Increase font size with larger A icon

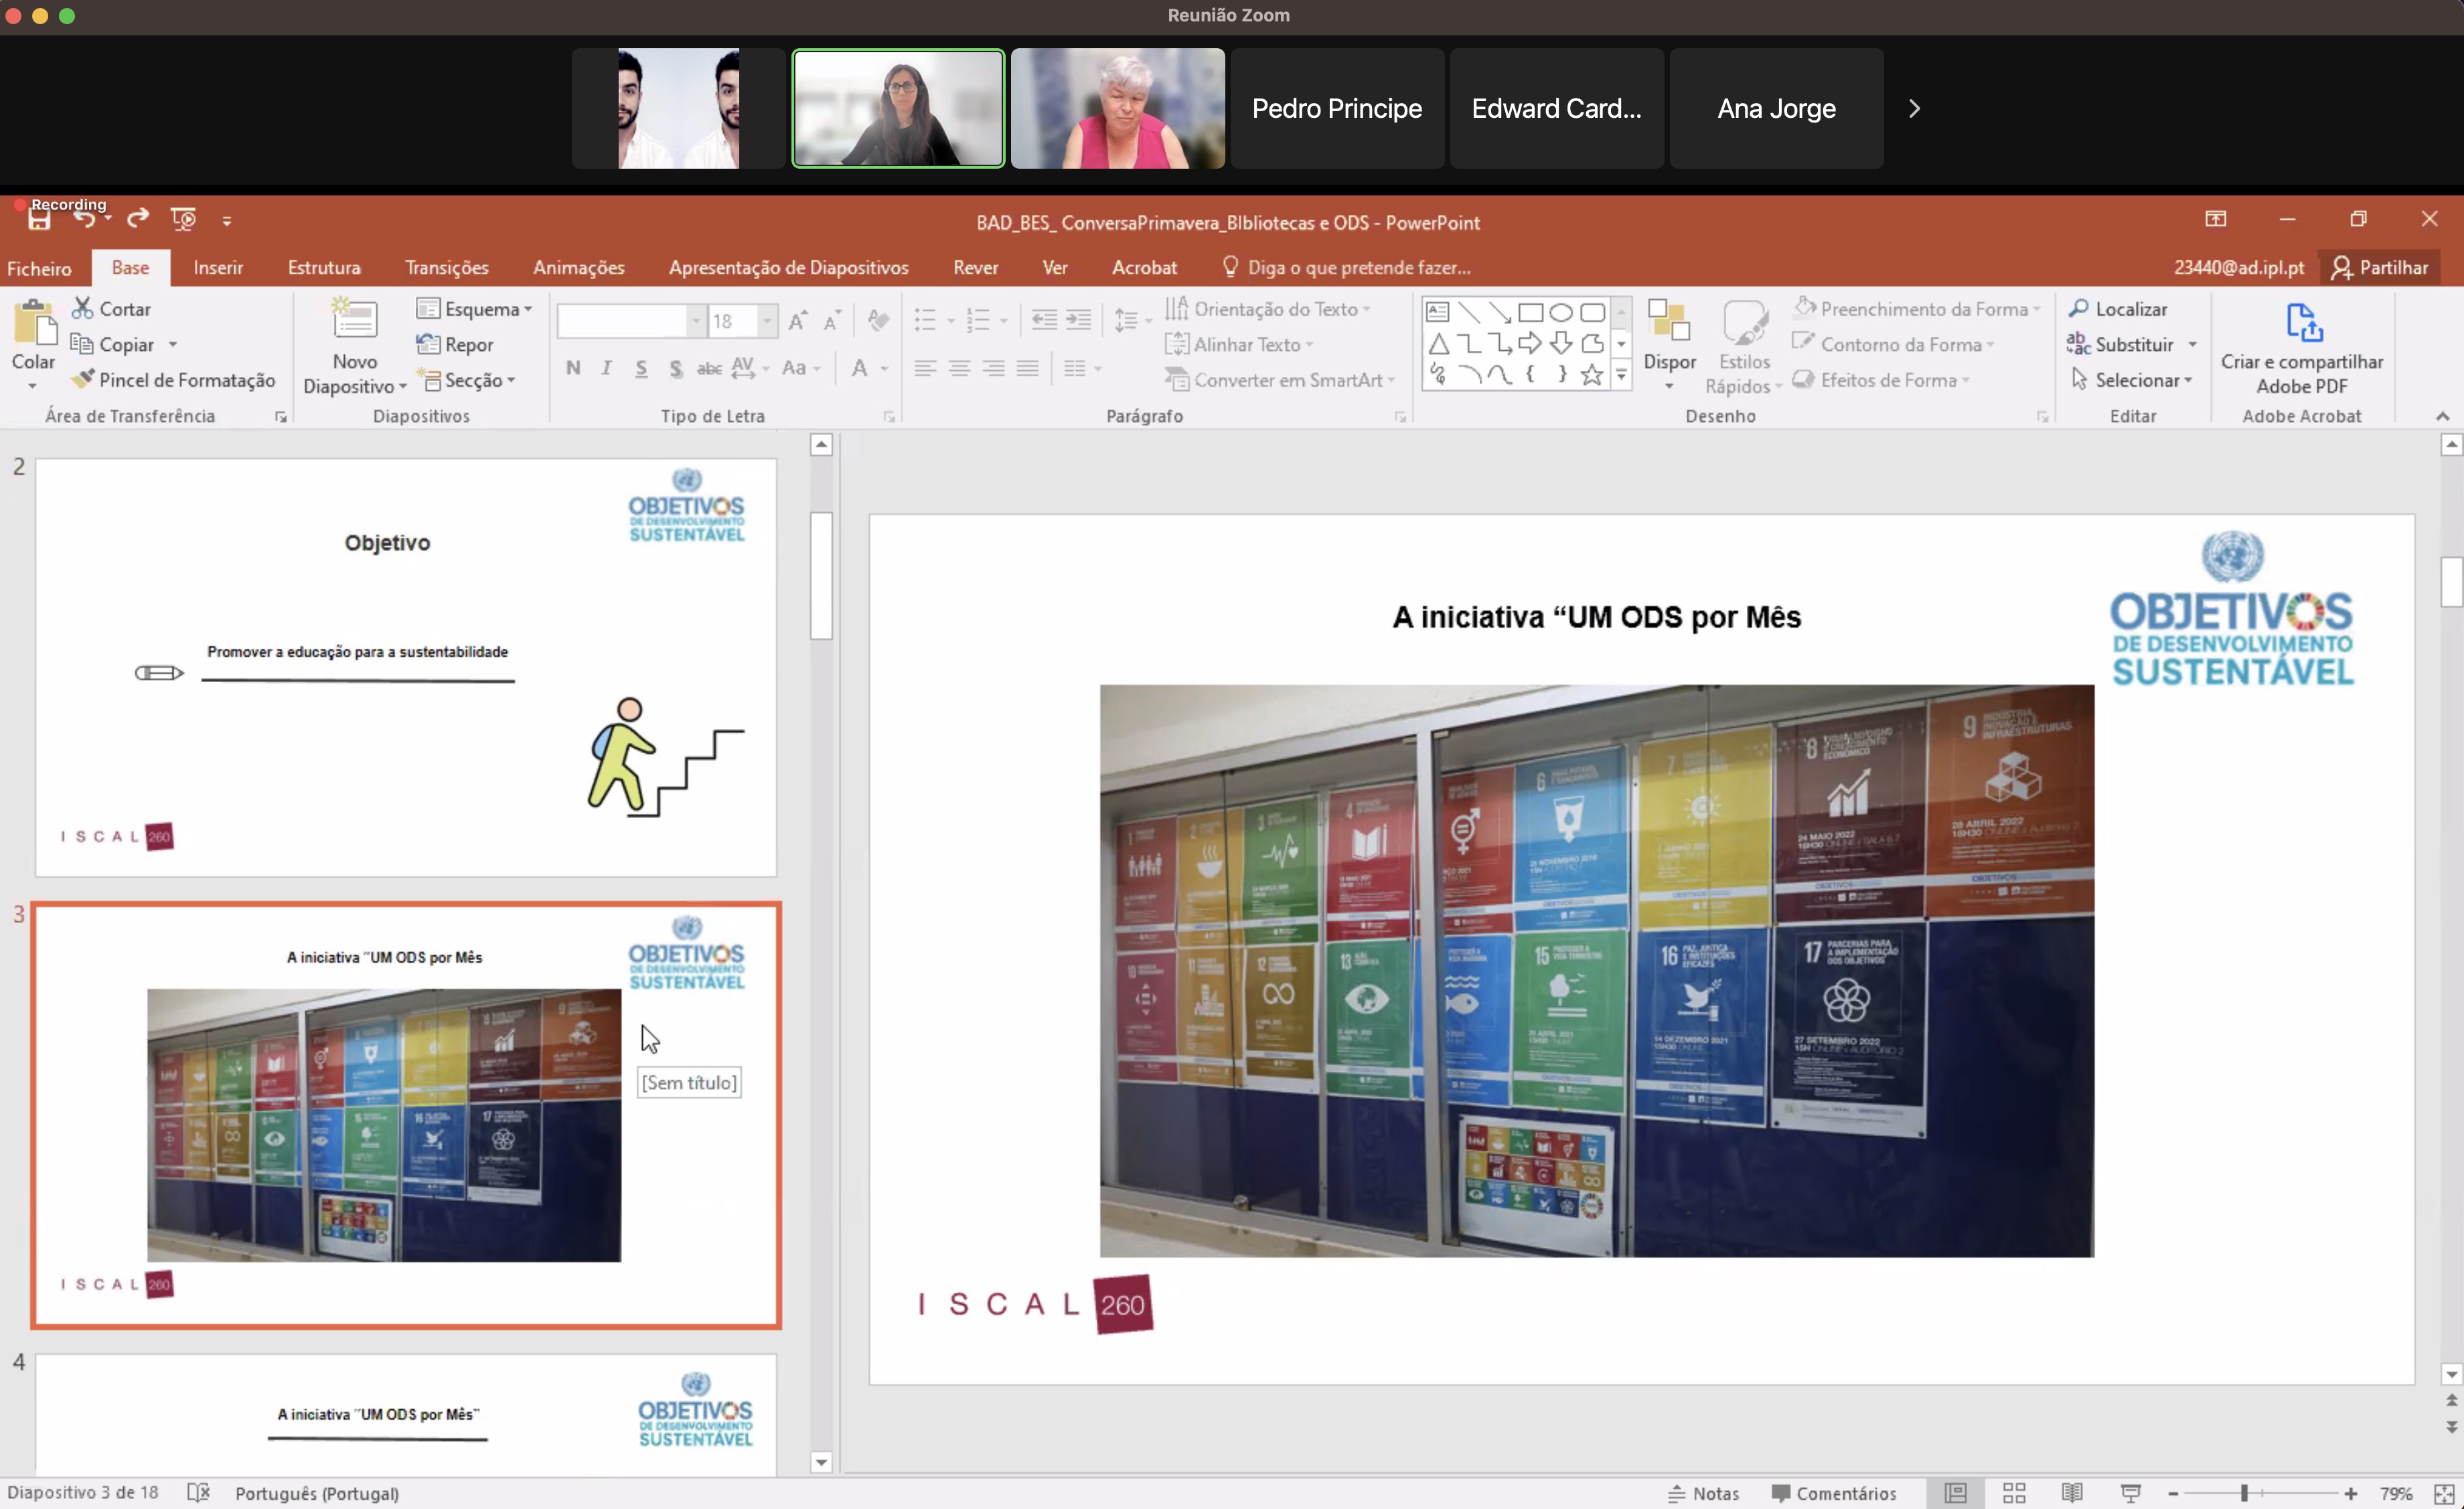(x=797, y=321)
